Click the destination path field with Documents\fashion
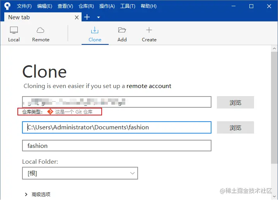Viewport: 278px width, 200px height. pos(117,127)
